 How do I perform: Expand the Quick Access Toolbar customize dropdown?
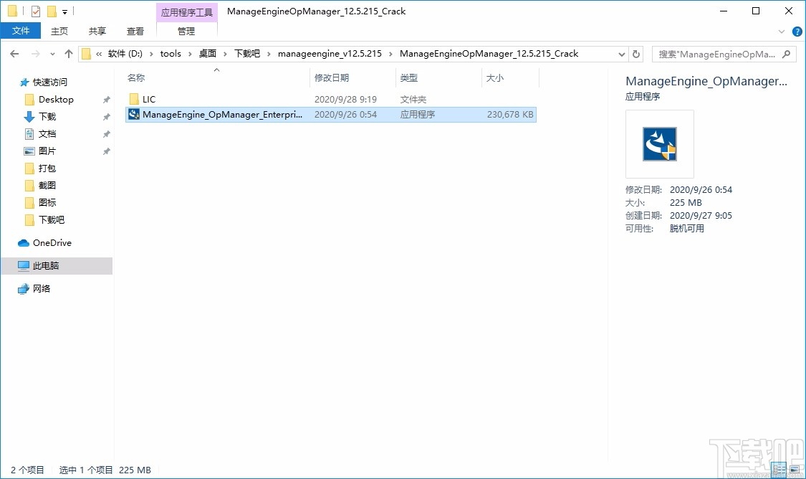pos(63,11)
